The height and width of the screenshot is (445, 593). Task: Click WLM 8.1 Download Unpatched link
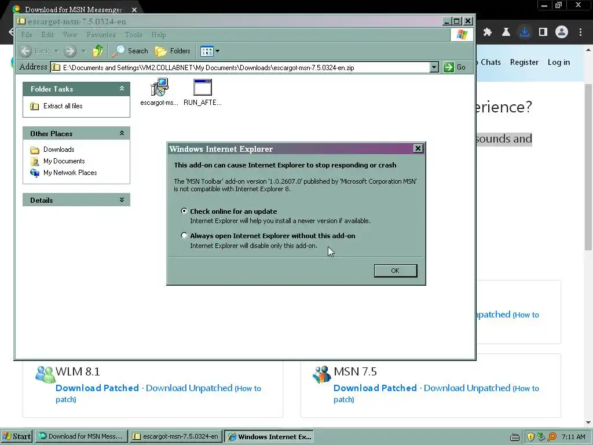click(189, 388)
